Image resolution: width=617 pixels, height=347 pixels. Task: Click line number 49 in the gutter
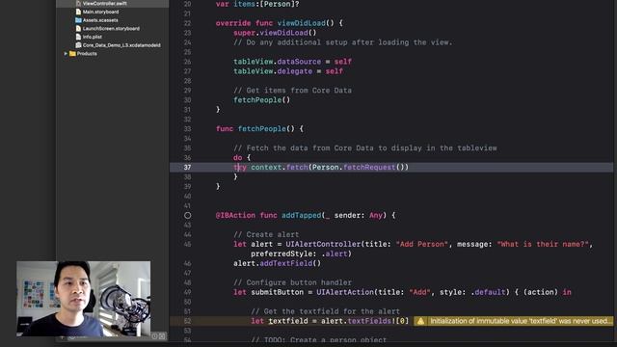pyautogui.click(x=187, y=292)
